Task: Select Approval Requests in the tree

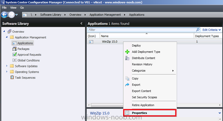Action: tap(29, 55)
